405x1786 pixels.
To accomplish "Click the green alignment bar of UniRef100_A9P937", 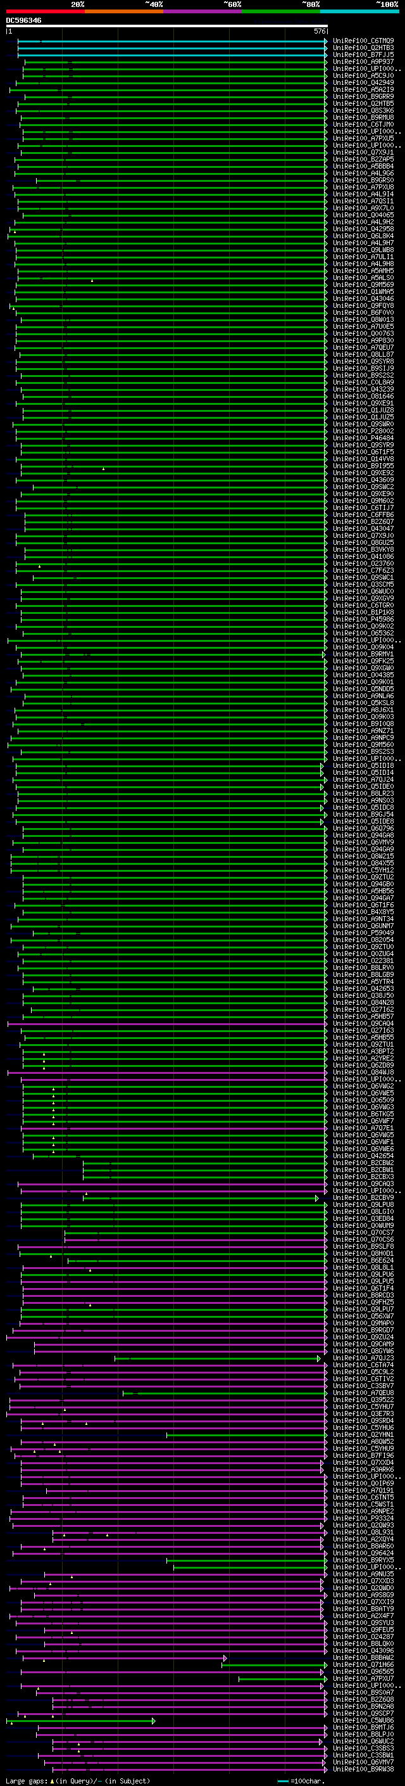I will [x=175, y=61].
